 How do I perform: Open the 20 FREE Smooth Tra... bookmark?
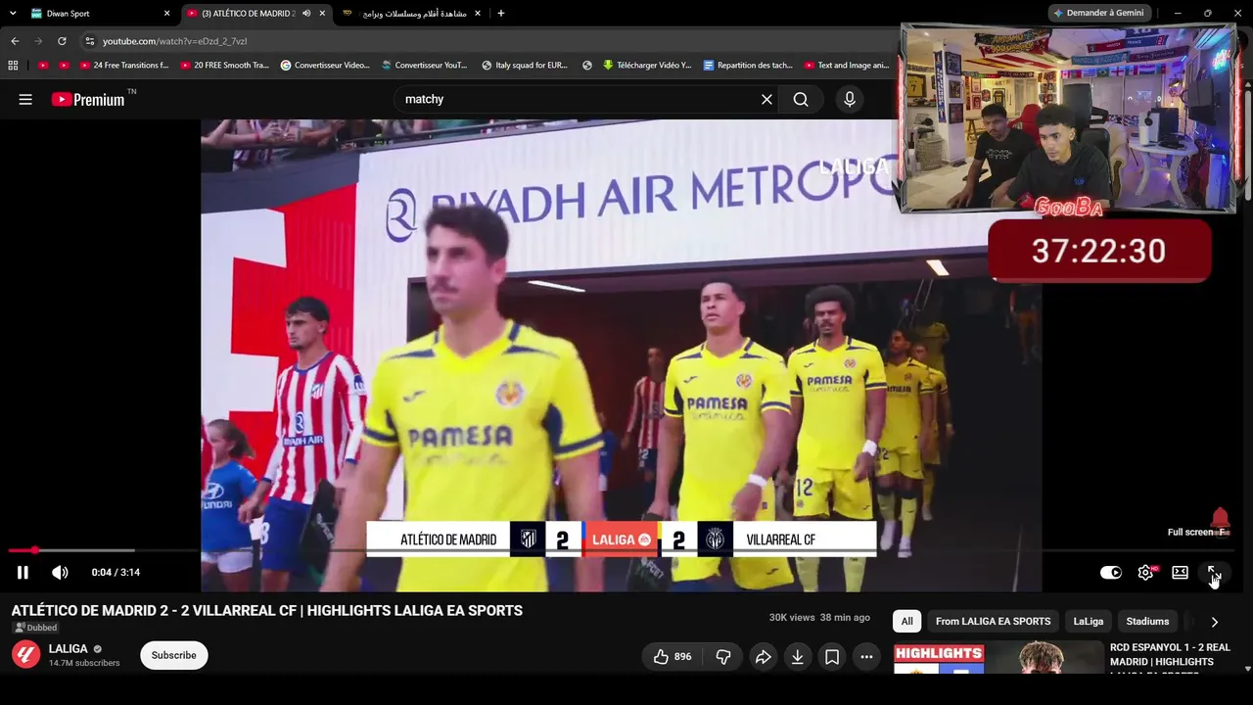coord(224,66)
